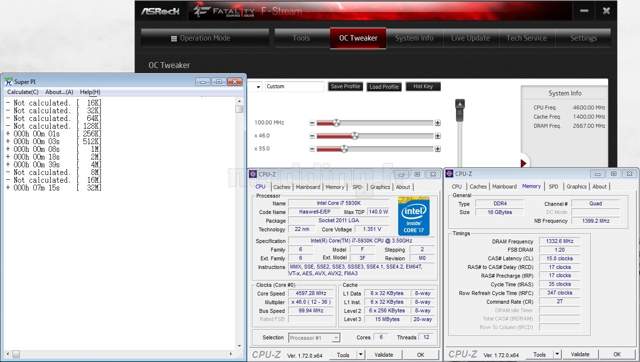Click the Load Profile button
Image resolution: width=640 pixels, height=362 pixels.
[x=384, y=87]
